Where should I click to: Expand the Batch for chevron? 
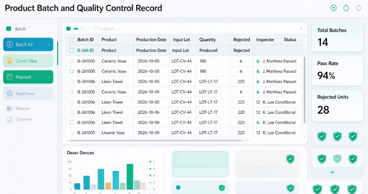point(49,45)
